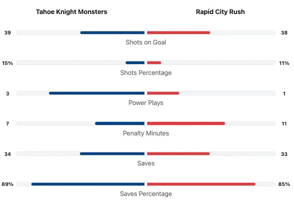294x200 pixels.
Task: Click the Rapid City Rush team name
Action: pos(220,12)
